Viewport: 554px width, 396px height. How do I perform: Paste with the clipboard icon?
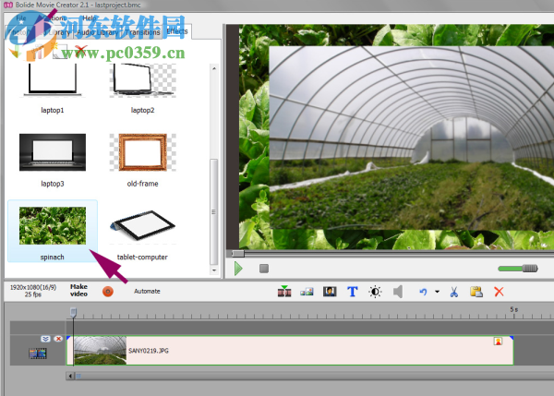tap(476, 292)
